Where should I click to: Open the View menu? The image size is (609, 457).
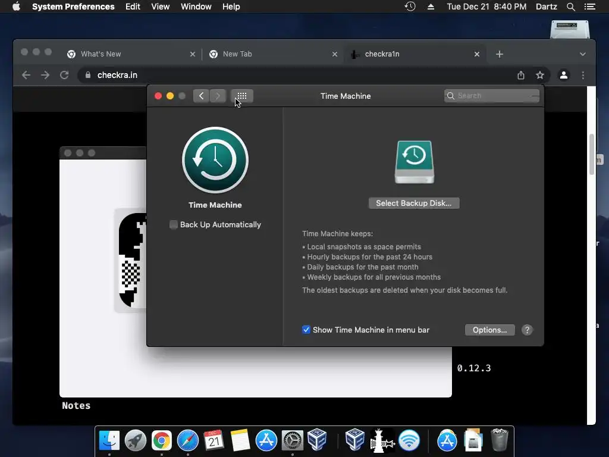pyautogui.click(x=160, y=7)
